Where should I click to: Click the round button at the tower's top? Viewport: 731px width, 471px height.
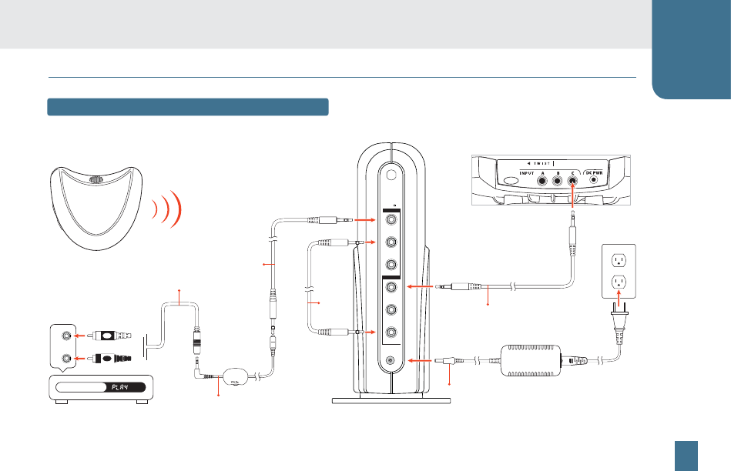click(391, 175)
